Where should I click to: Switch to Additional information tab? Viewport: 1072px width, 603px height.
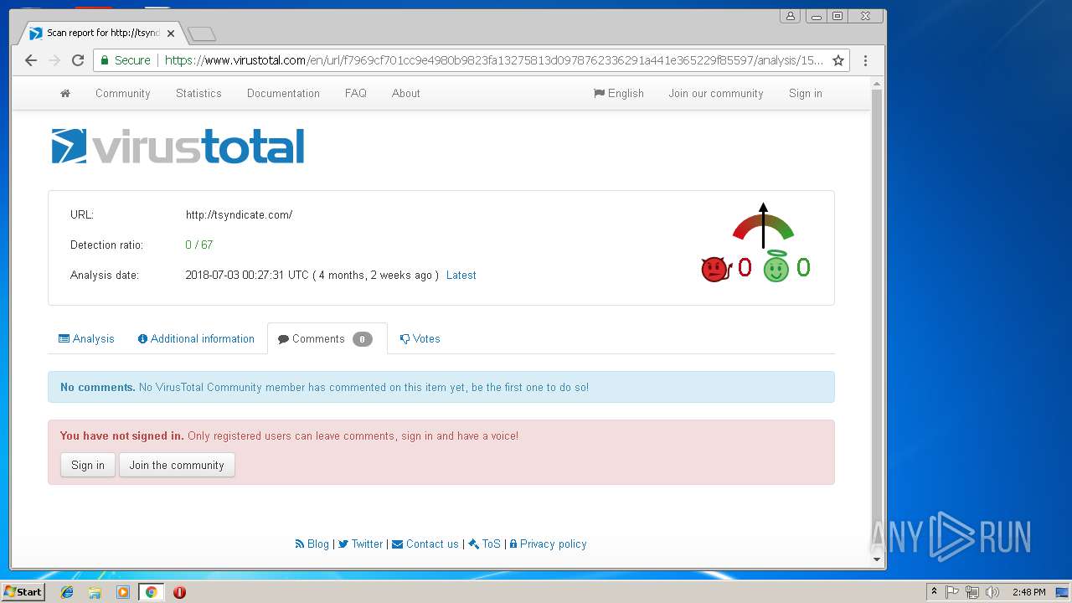click(196, 338)
